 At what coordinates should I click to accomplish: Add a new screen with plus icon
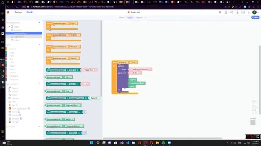click(x=146, y=17)
